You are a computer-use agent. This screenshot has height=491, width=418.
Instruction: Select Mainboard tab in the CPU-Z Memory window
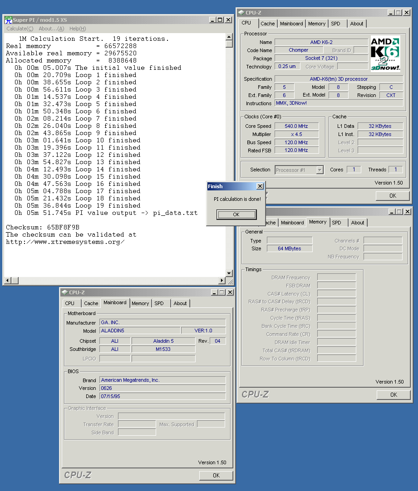point(292,223)
